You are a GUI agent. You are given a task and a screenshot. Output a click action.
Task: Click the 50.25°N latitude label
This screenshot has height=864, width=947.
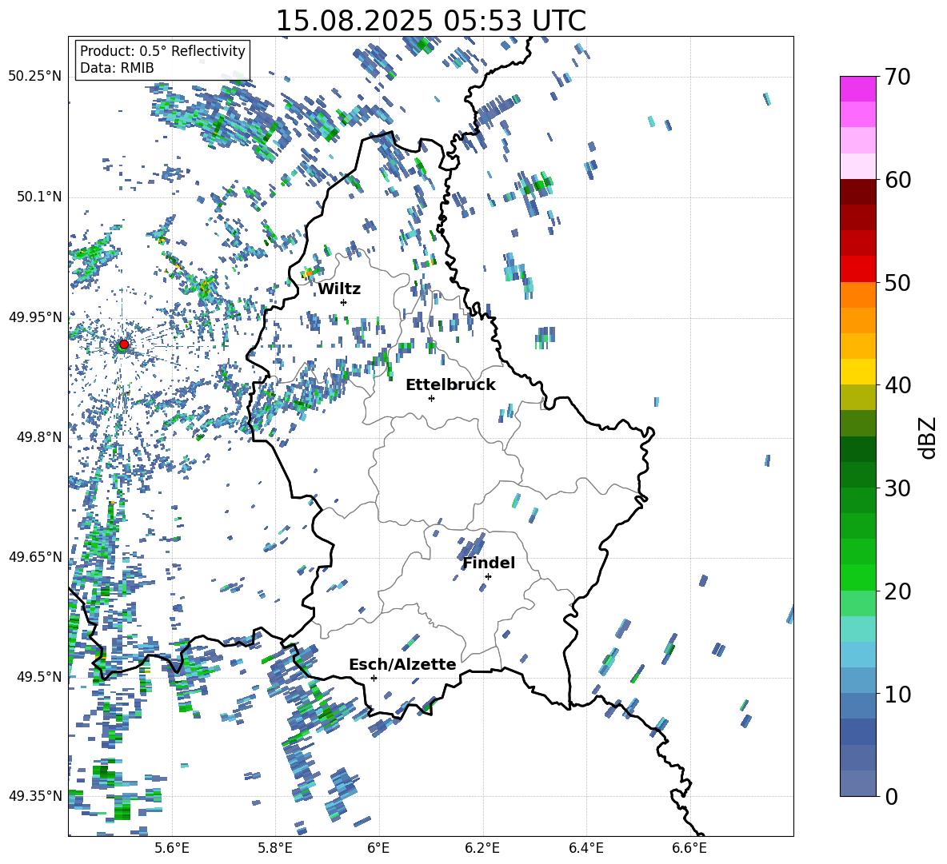(34, 77)
